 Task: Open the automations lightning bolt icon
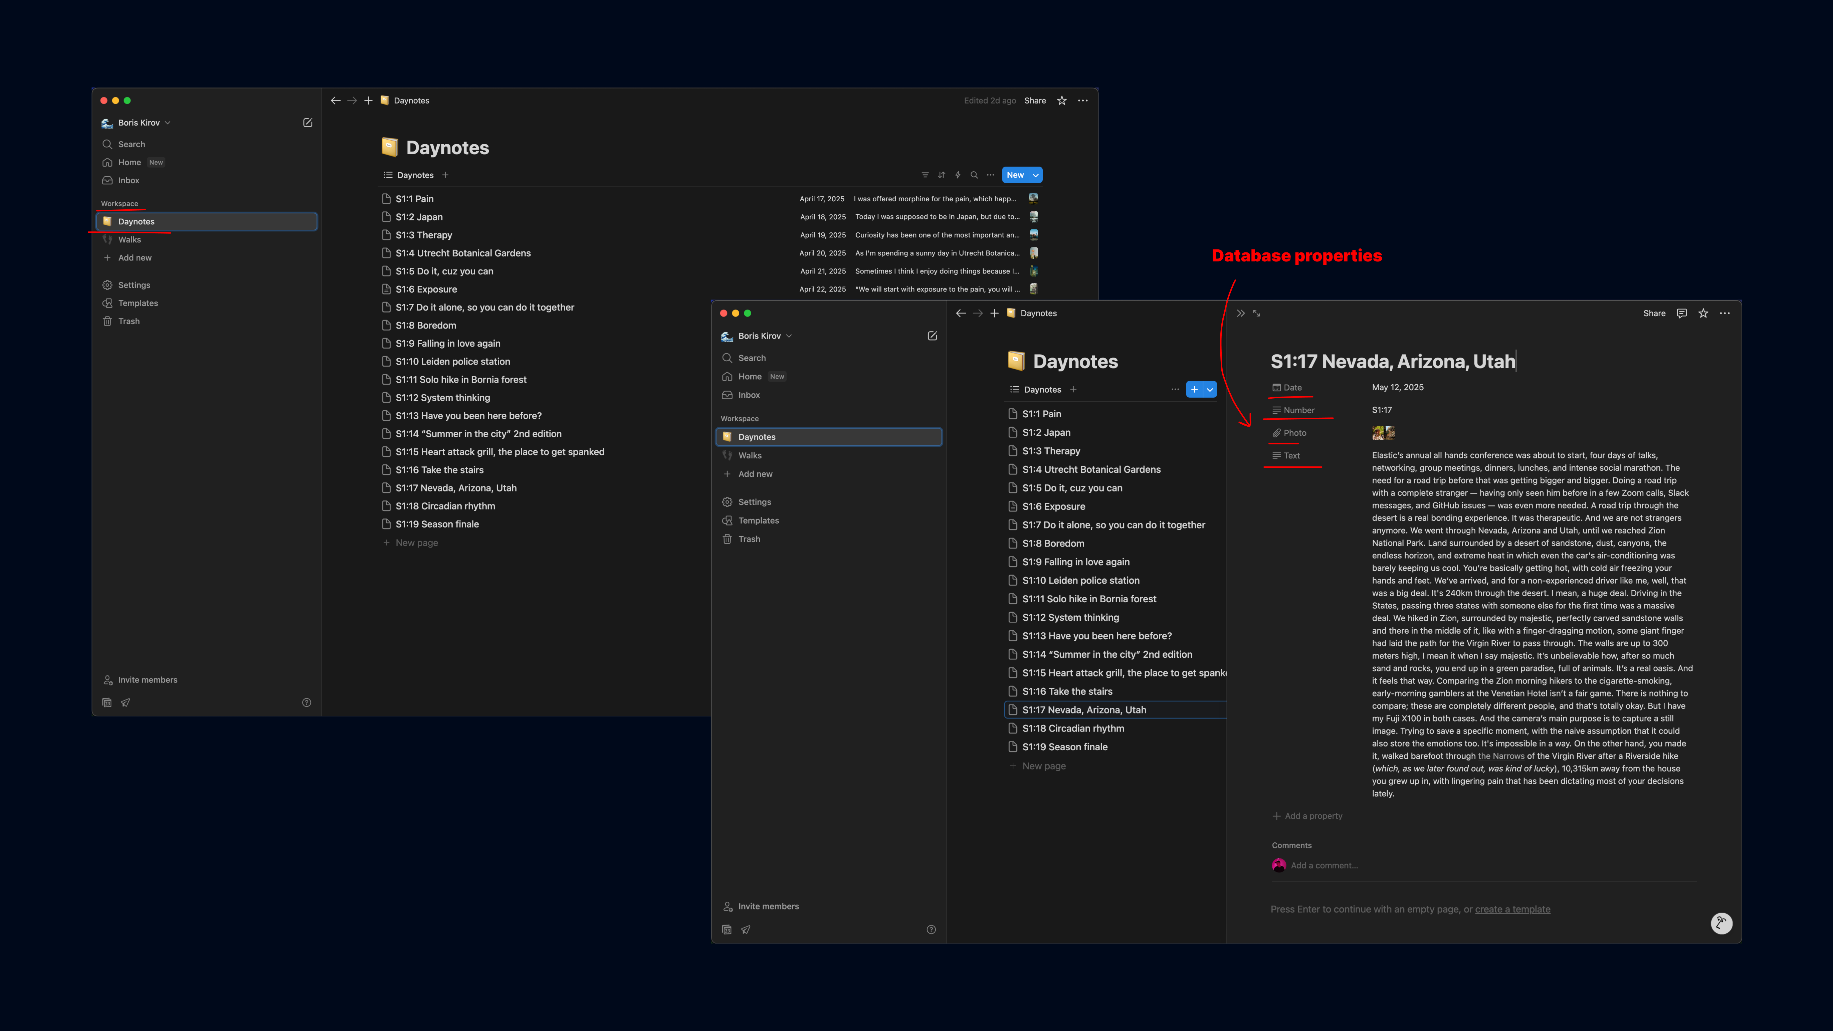pyautogui.click(x=958, y=175)
